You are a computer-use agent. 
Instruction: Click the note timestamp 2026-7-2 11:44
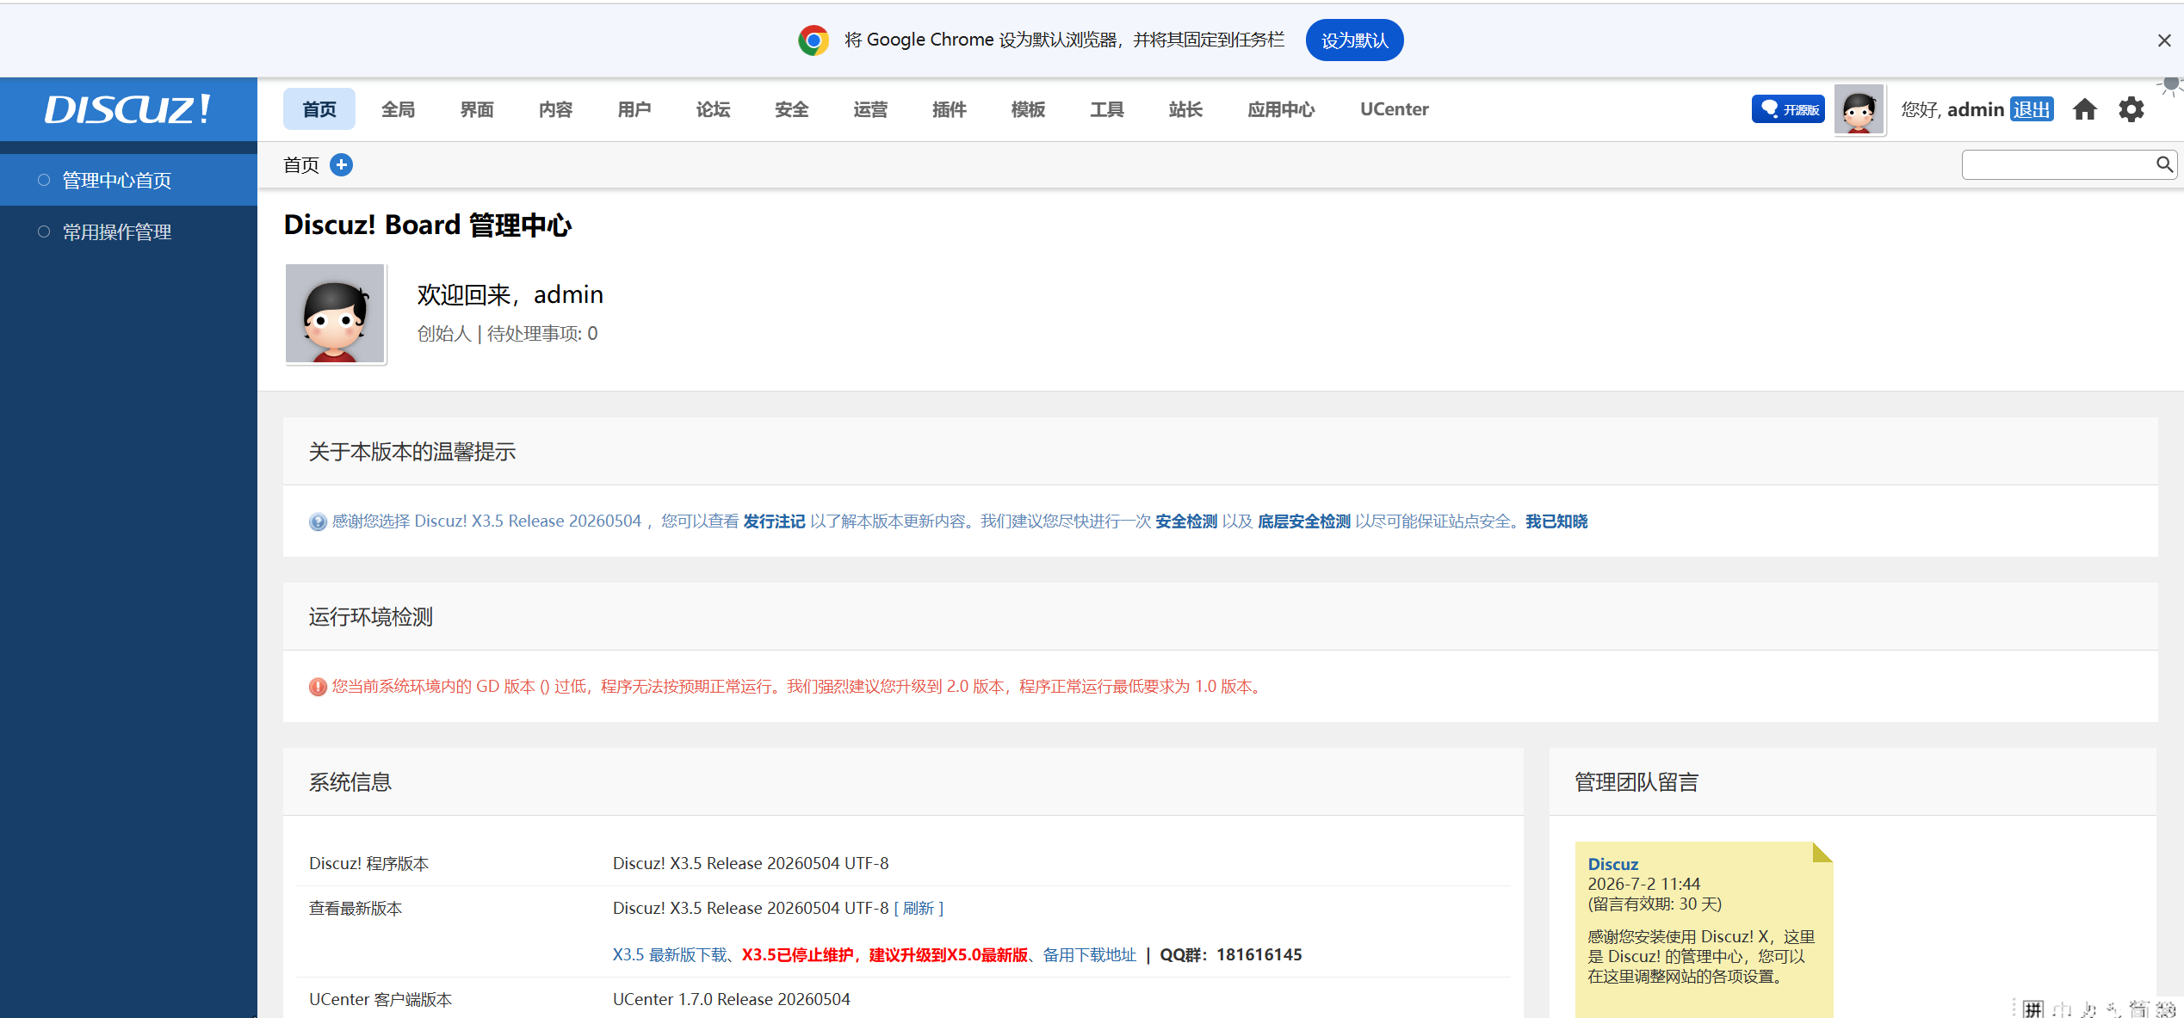click(1644, 884)
